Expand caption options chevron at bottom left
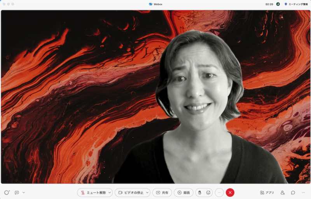 pyautogui.click(x=24, y=192)
